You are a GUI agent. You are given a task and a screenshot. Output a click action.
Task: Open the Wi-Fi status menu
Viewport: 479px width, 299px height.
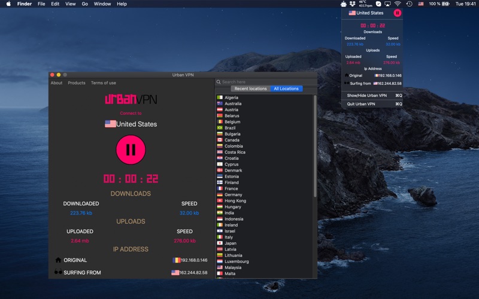coord(398,4)
